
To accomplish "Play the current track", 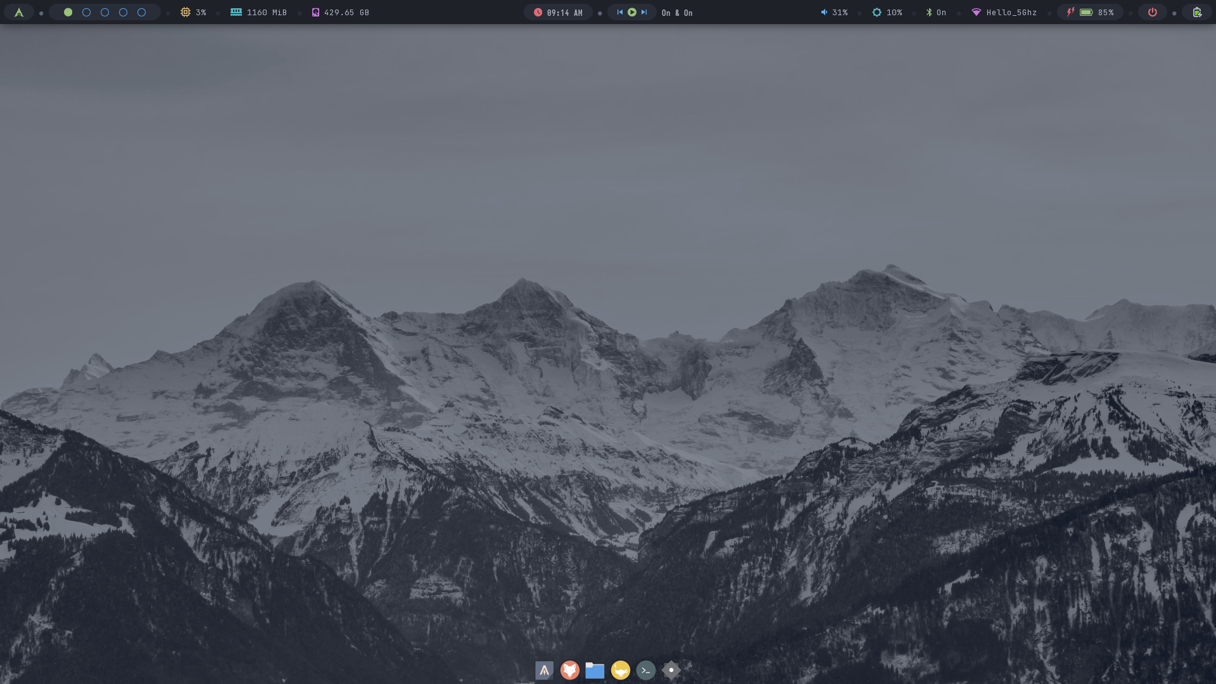I will pos(631,12).
